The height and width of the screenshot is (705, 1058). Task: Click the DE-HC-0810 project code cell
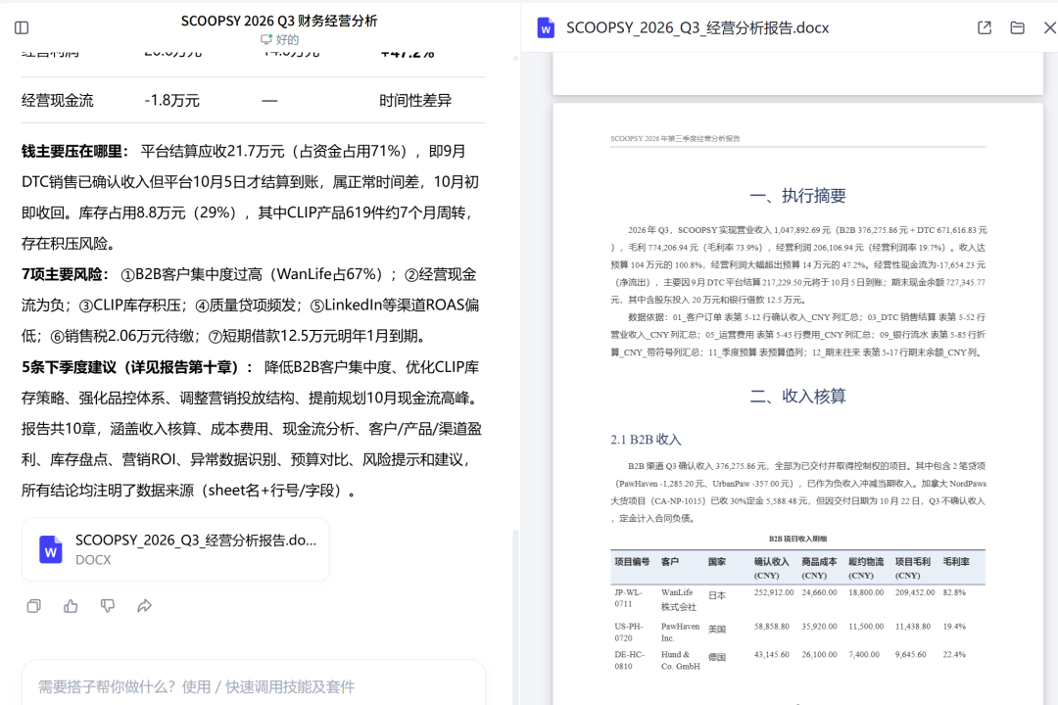point(629,661)
